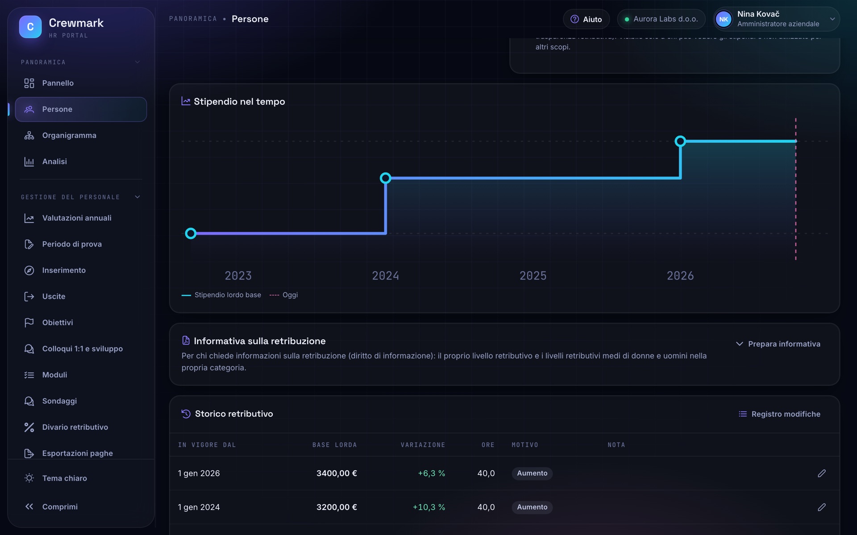Click the Oggi legend entry

click(x=283, y=295)
